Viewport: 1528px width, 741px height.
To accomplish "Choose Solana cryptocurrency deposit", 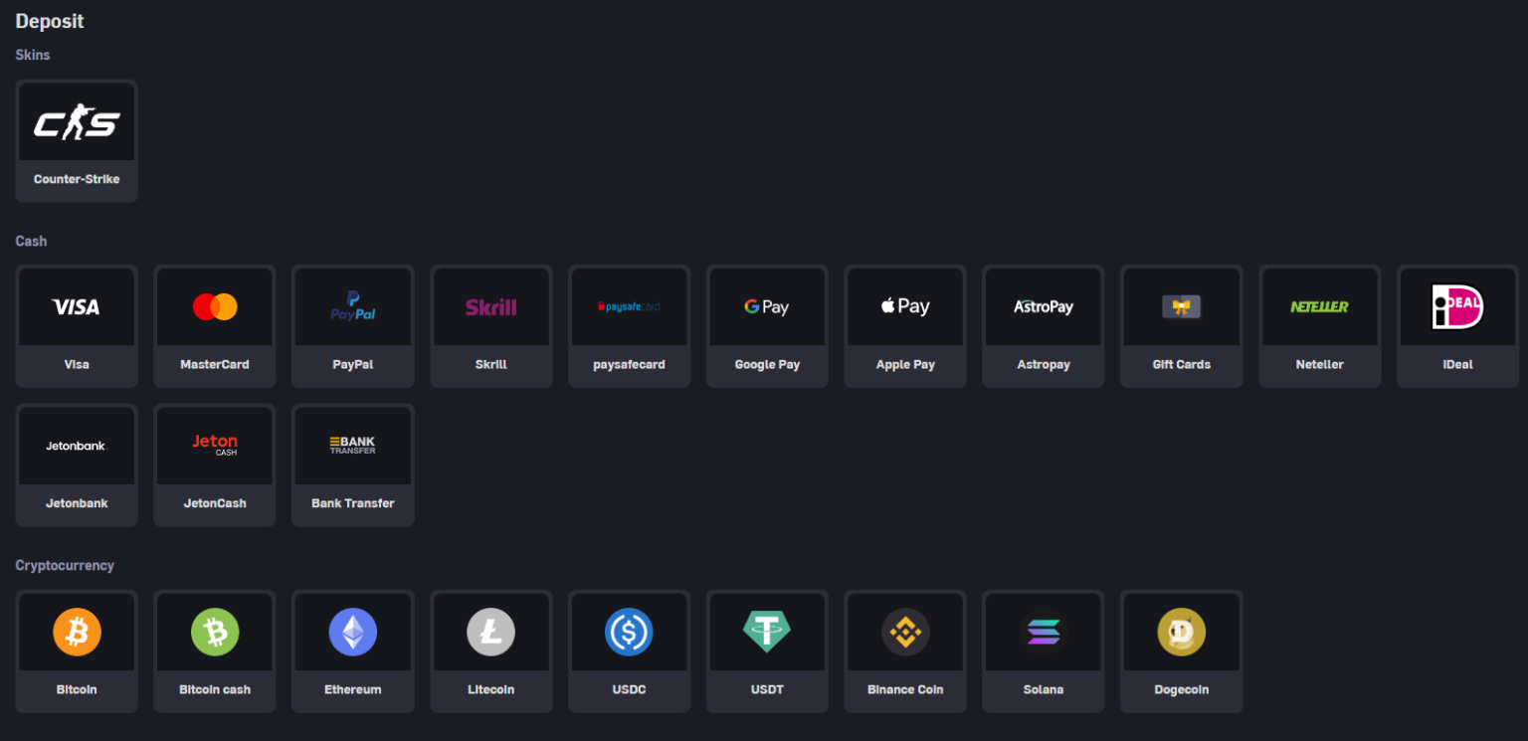I will 1044,651.
